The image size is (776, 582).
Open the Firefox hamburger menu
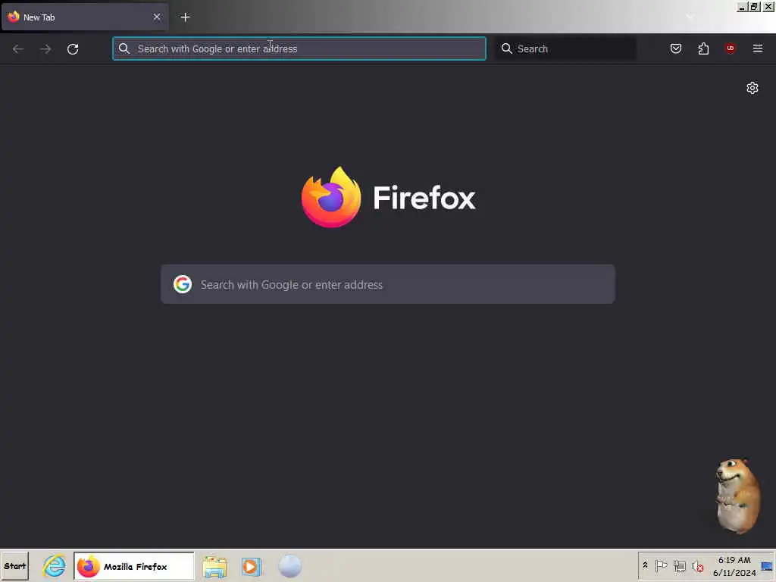tap(758, 48)
